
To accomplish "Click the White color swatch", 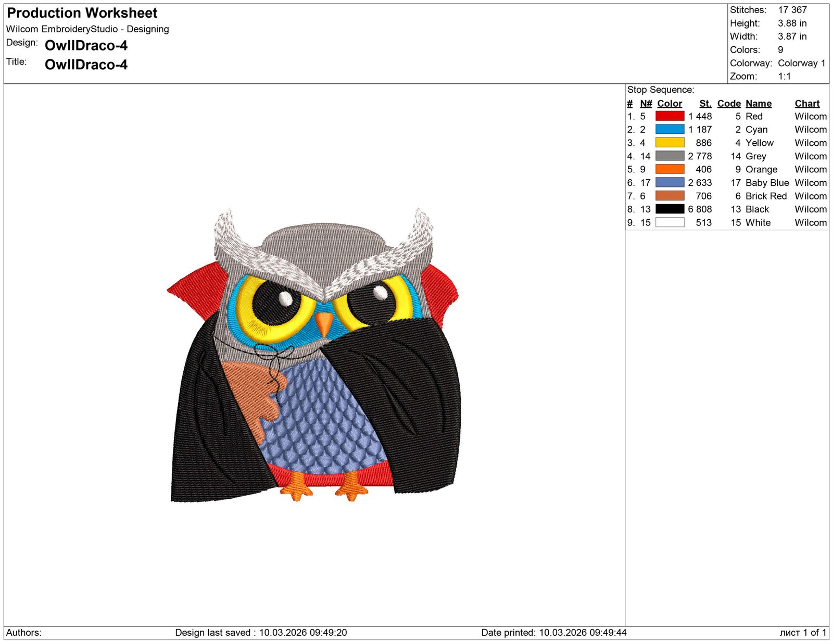I will (670, 222).
